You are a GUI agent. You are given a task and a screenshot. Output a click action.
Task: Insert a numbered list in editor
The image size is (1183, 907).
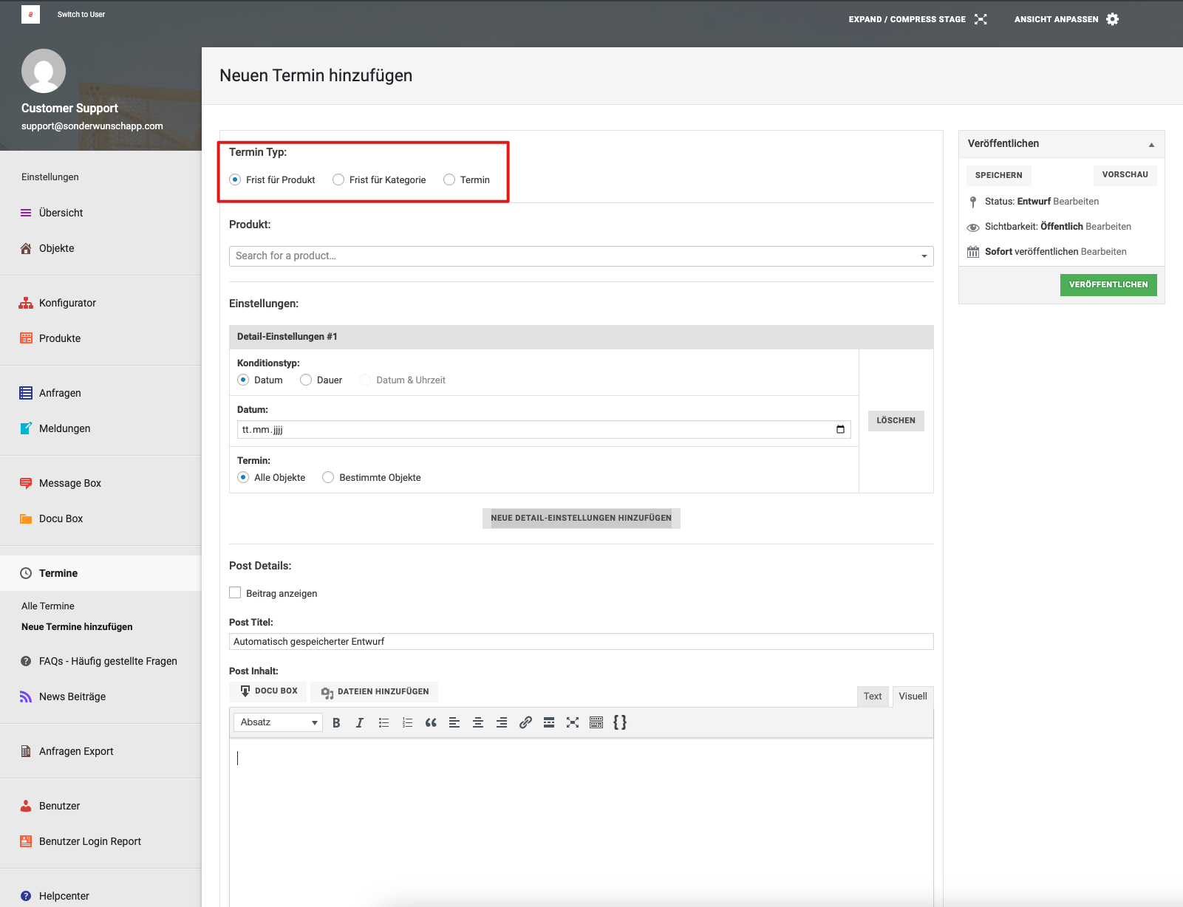click(407, 722)
